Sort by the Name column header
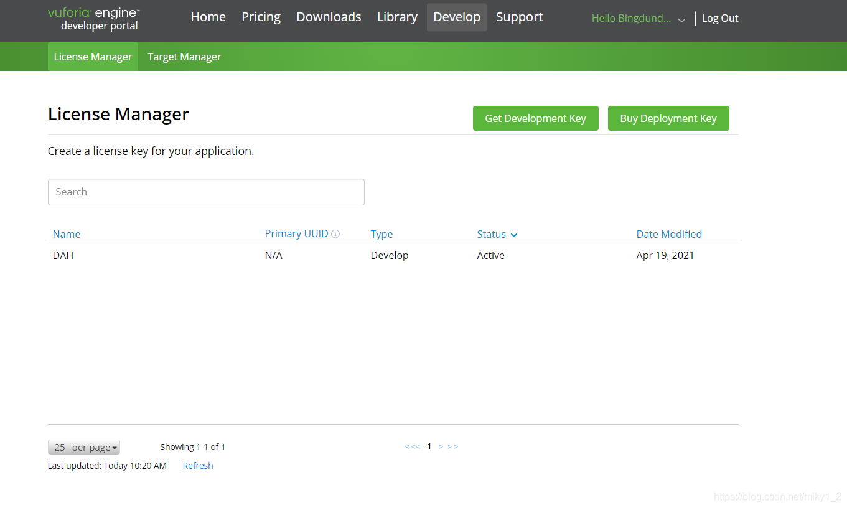Screen dimensions: 847x508 (67, 234)
